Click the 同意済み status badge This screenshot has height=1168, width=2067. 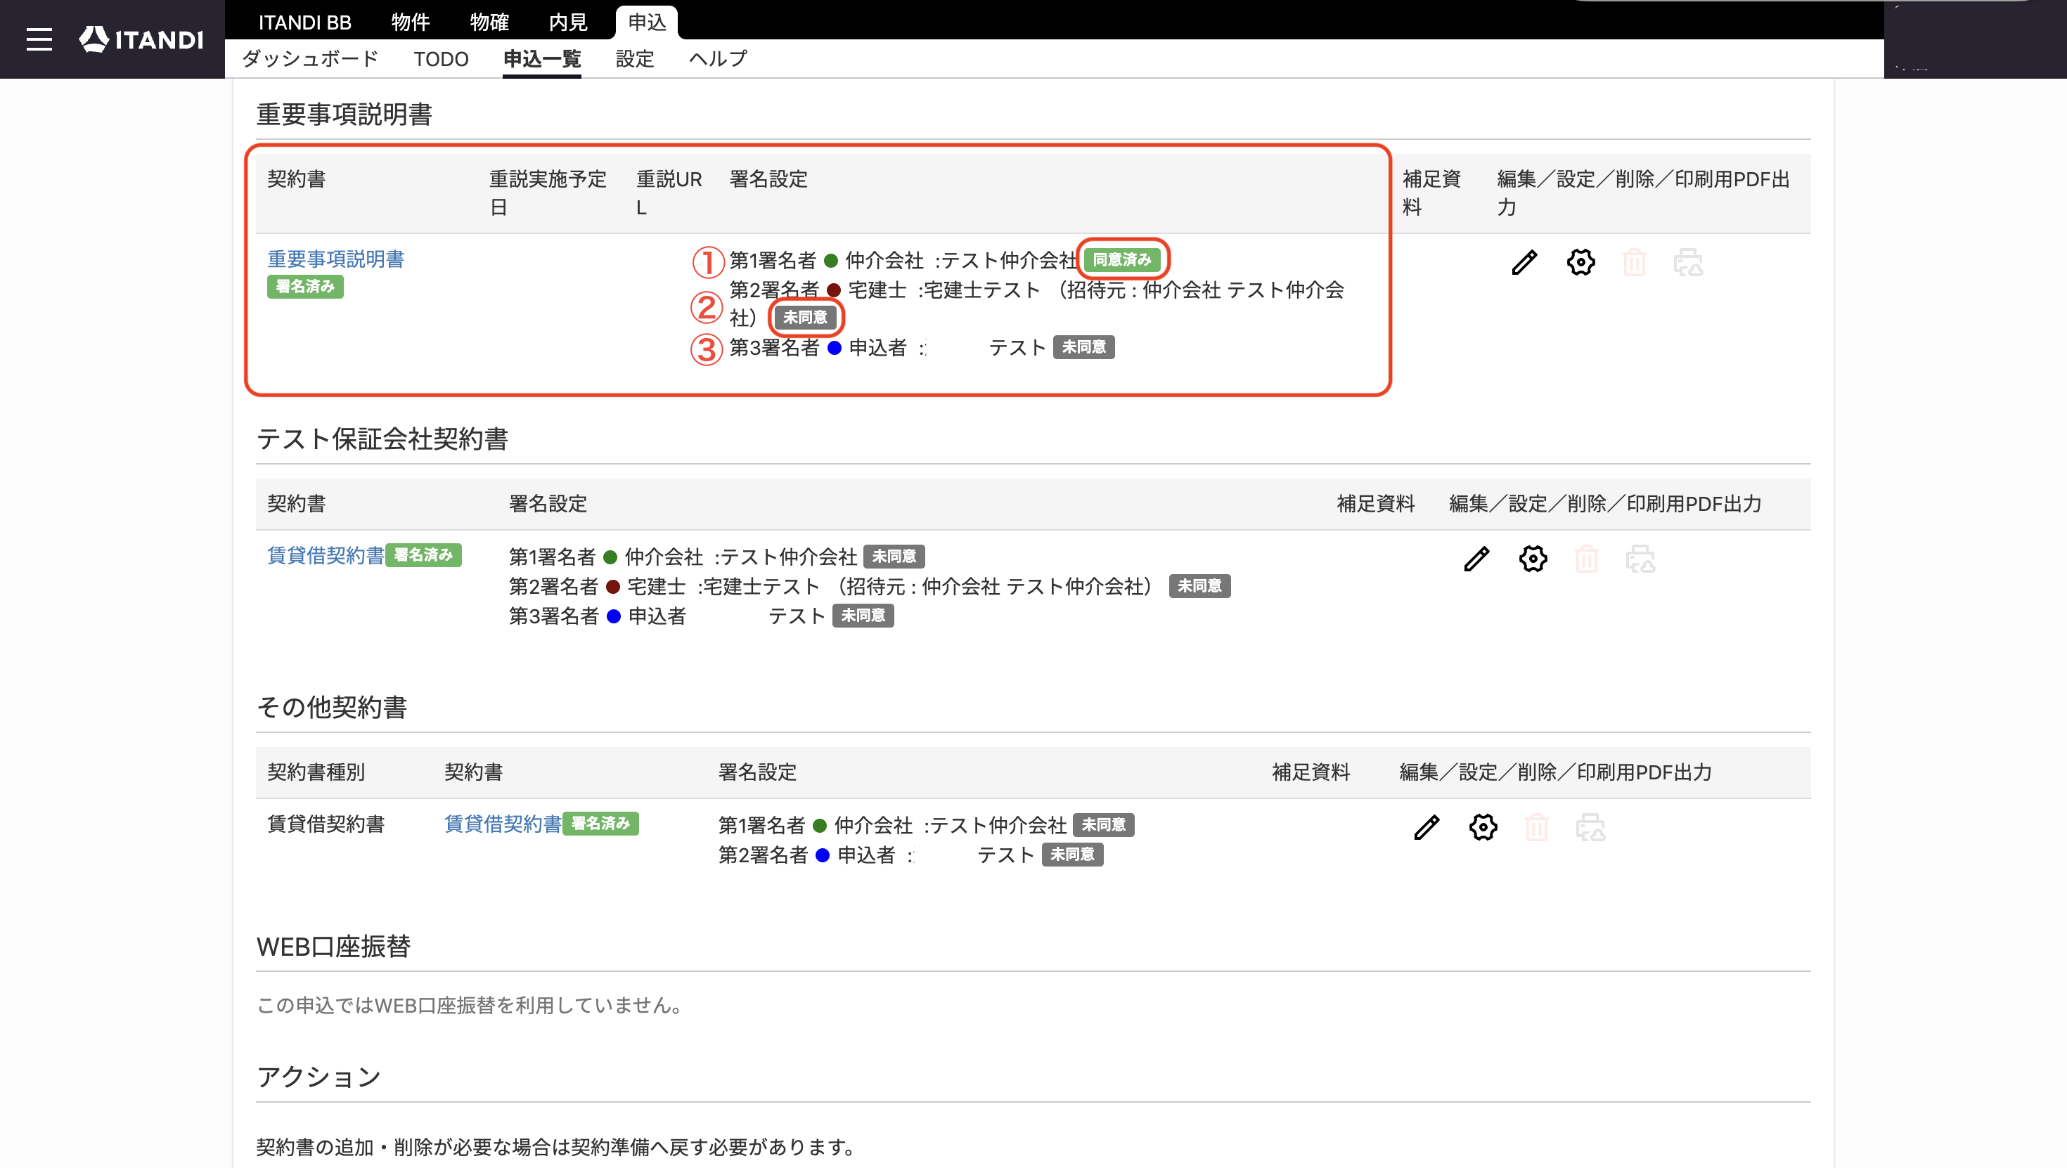coord(1122,260)
